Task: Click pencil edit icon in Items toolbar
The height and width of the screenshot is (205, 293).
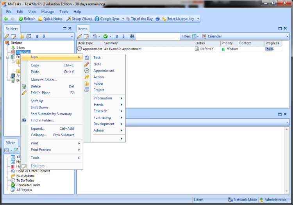Action: [x=79, y=36]
